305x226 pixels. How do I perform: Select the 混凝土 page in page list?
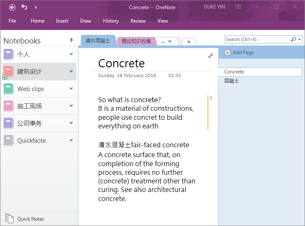(x=232, y=81)
